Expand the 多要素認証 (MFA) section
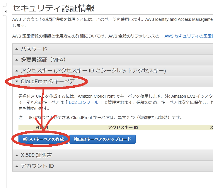 coord(113,60)
